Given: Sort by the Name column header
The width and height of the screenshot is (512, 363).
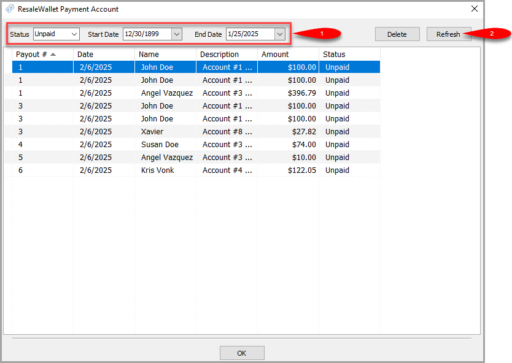Looking at the screenshot, I should coord(165,54).
